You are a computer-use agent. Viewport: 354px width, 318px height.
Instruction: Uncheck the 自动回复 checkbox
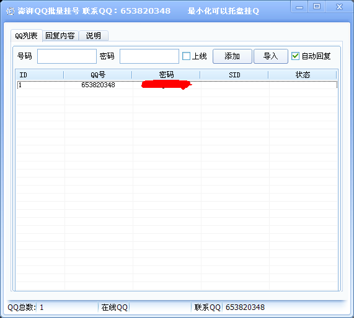pyautogui.click(x=295, y=56)
